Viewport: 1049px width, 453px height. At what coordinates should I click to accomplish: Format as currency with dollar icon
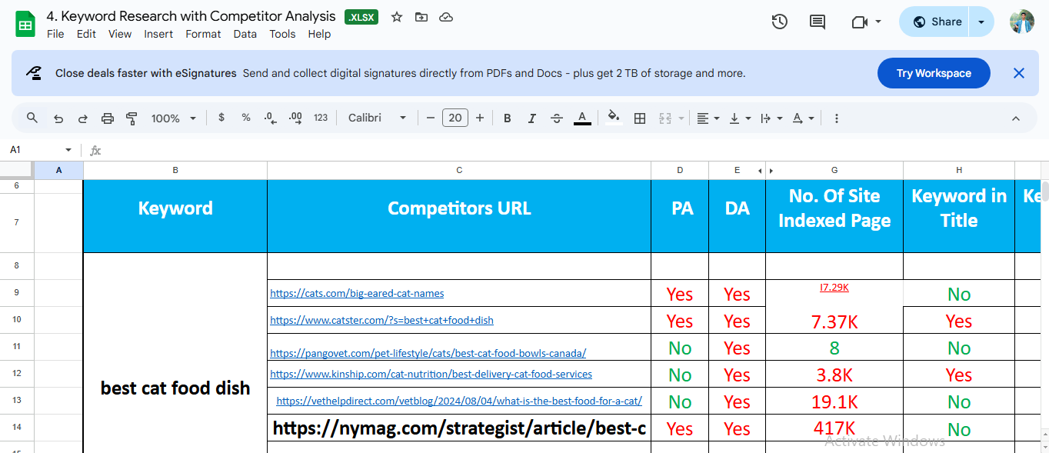(x=221, y=118)
